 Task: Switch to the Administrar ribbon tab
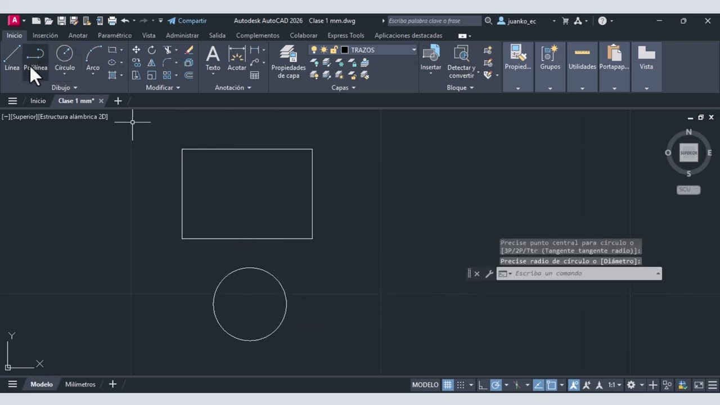[182, 35]
